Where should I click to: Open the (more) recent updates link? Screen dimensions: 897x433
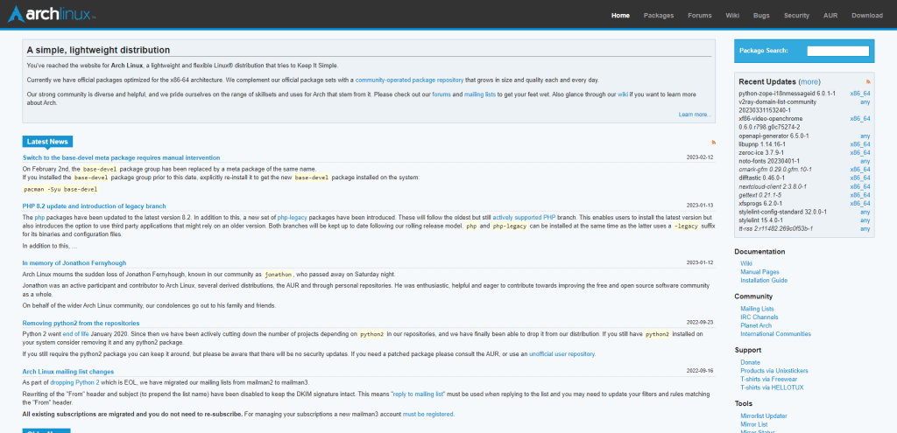pyautogui.click(x=809, y=81)
